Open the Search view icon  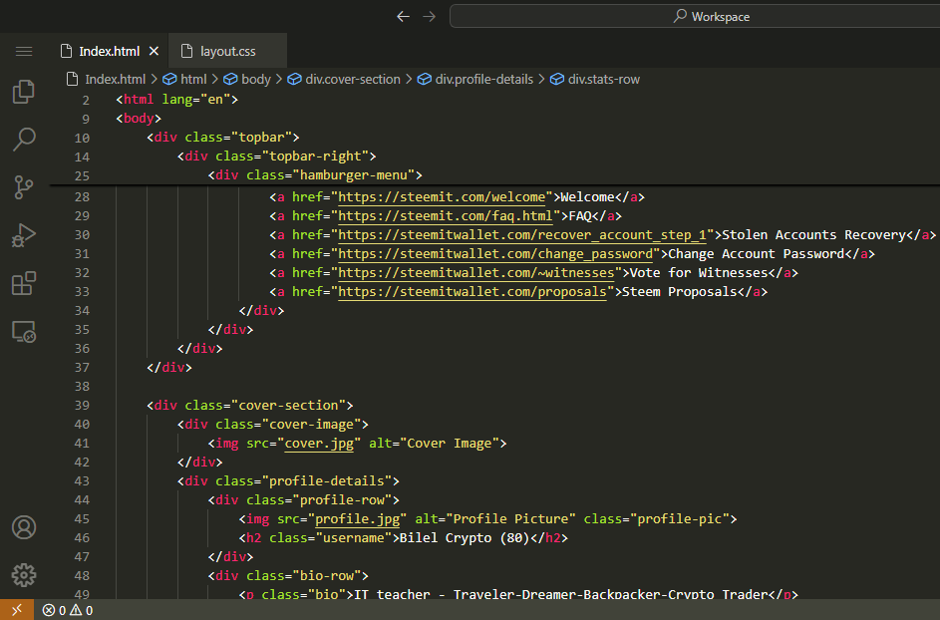pos(24,139)
